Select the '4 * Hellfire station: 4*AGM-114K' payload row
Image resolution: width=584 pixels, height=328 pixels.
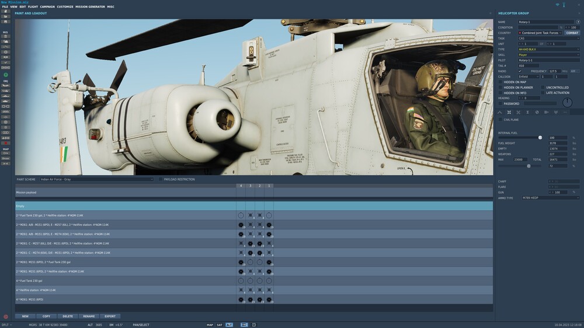pos(254,290)
